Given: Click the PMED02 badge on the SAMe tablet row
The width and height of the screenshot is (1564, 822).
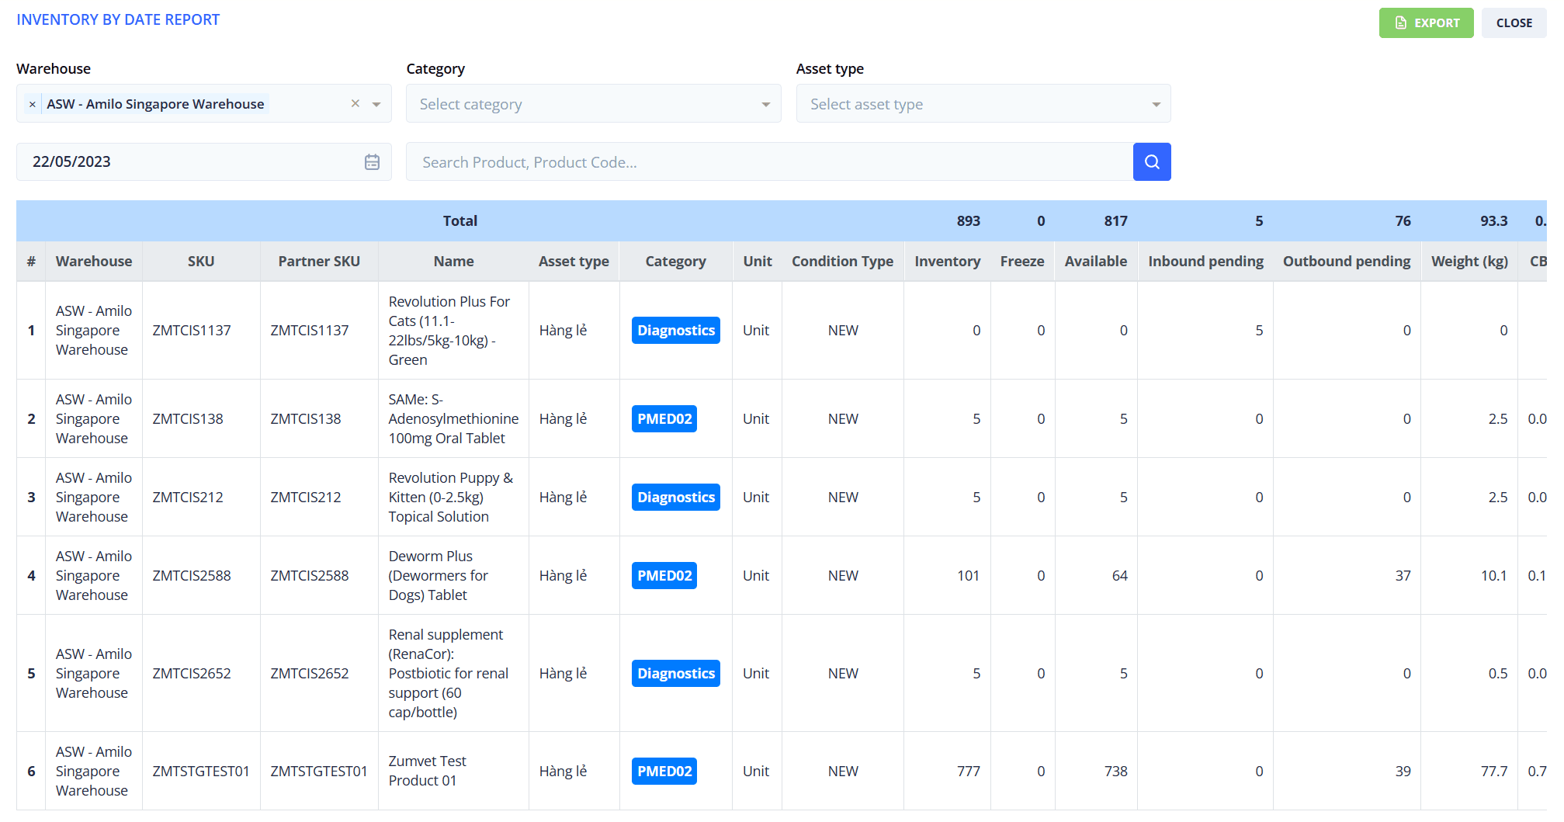Looking at the screenshot, I should pyautogui.click(x=664, y=418).
